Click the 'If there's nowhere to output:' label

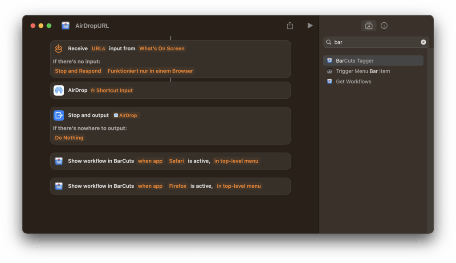click(x=90, y=128)
